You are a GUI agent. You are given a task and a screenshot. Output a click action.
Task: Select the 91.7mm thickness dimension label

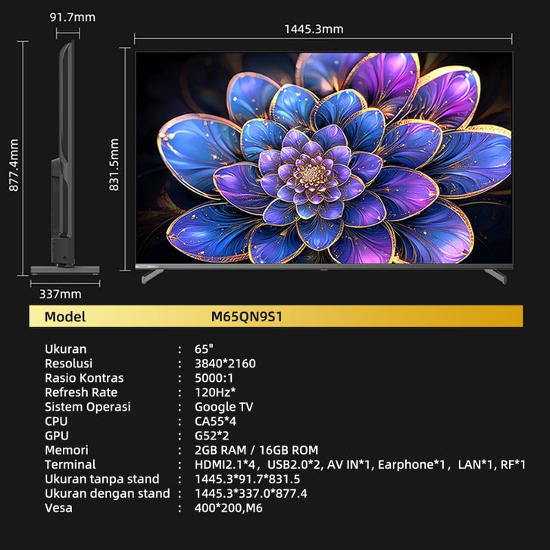[73, 17]
